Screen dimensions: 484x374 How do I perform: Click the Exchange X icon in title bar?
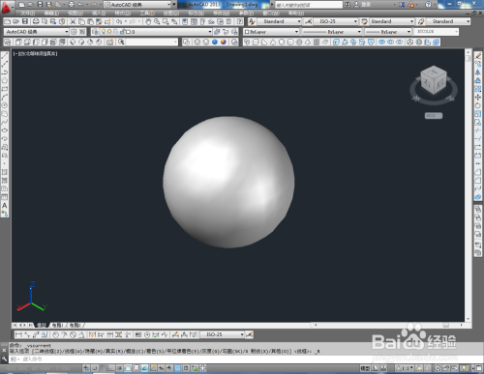[x=402, y=5]
